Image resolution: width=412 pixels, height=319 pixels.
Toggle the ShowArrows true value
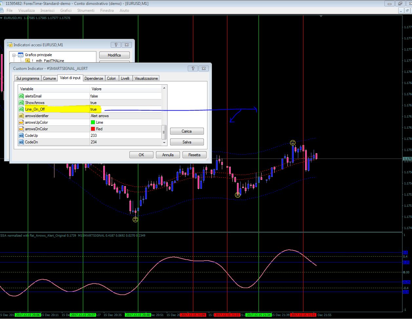click(x=94, y=103)
